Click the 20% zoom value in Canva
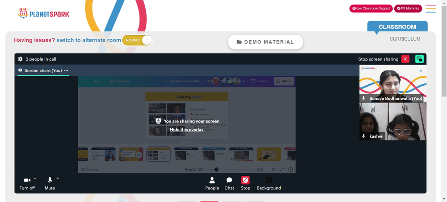The height and width of the screenshot is (202, 447). click(x=260, y=169)
